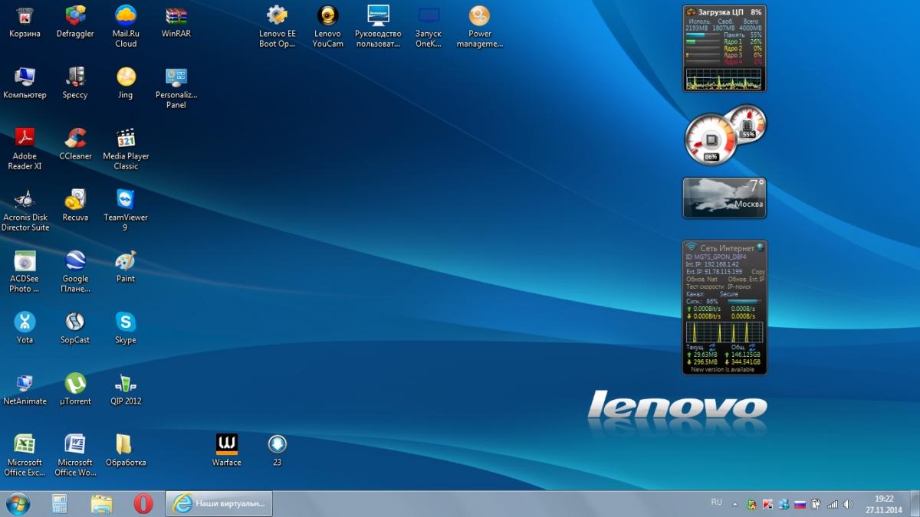This screenshot has height=517, width=920.
Task: Launch Adobe Reader XI from the desktop
Action: click(25, 139)
